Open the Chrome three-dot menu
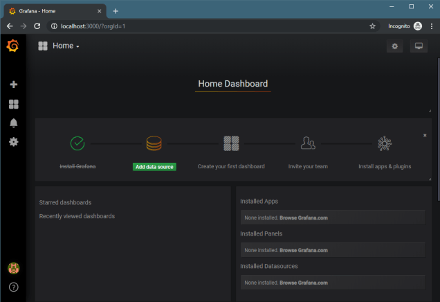This screenshot has height=302, width=440. click(x=432, y=26)
